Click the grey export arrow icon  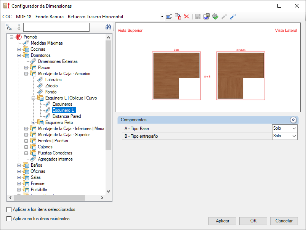(x=224, y=16)
